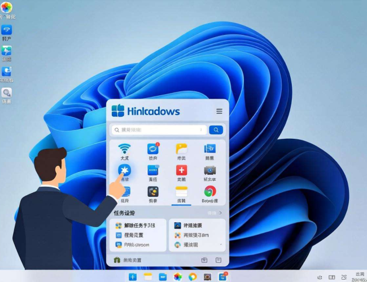The image size is (367, 282).
Task: Open the yellow sticky note app icon
Action: [181, 149]
